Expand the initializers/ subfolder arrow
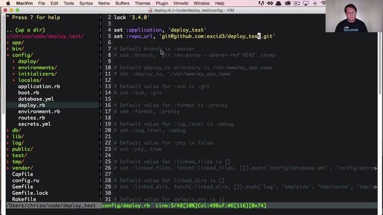This screenshot has width=383, height=215. point(14,74)
